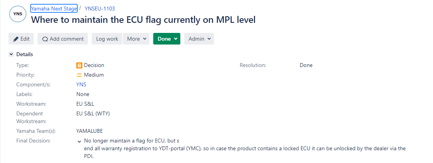
Task: Click the Log work button
Action: (107, 39)
